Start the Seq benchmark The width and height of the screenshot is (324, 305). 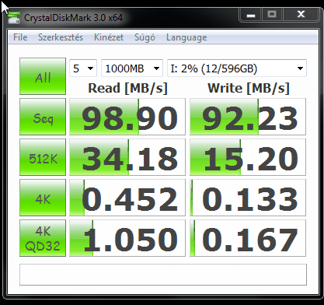click(x=43, y=117)
